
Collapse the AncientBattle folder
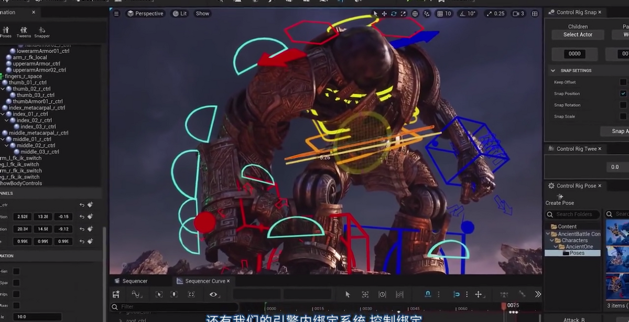[x=548, y=234]
